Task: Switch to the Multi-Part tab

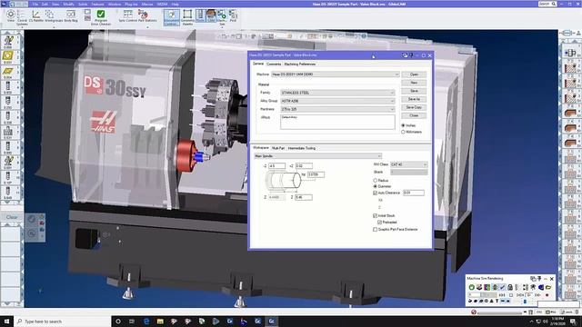Action: click(278, 148)
